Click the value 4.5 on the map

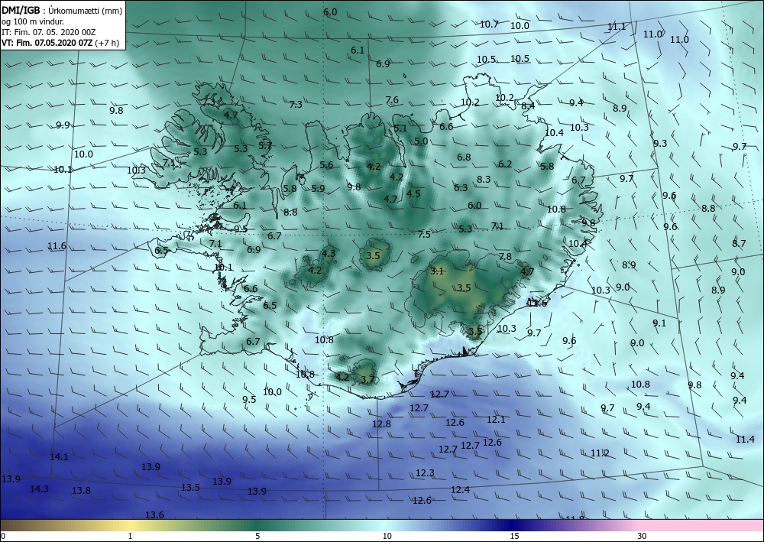413,193
